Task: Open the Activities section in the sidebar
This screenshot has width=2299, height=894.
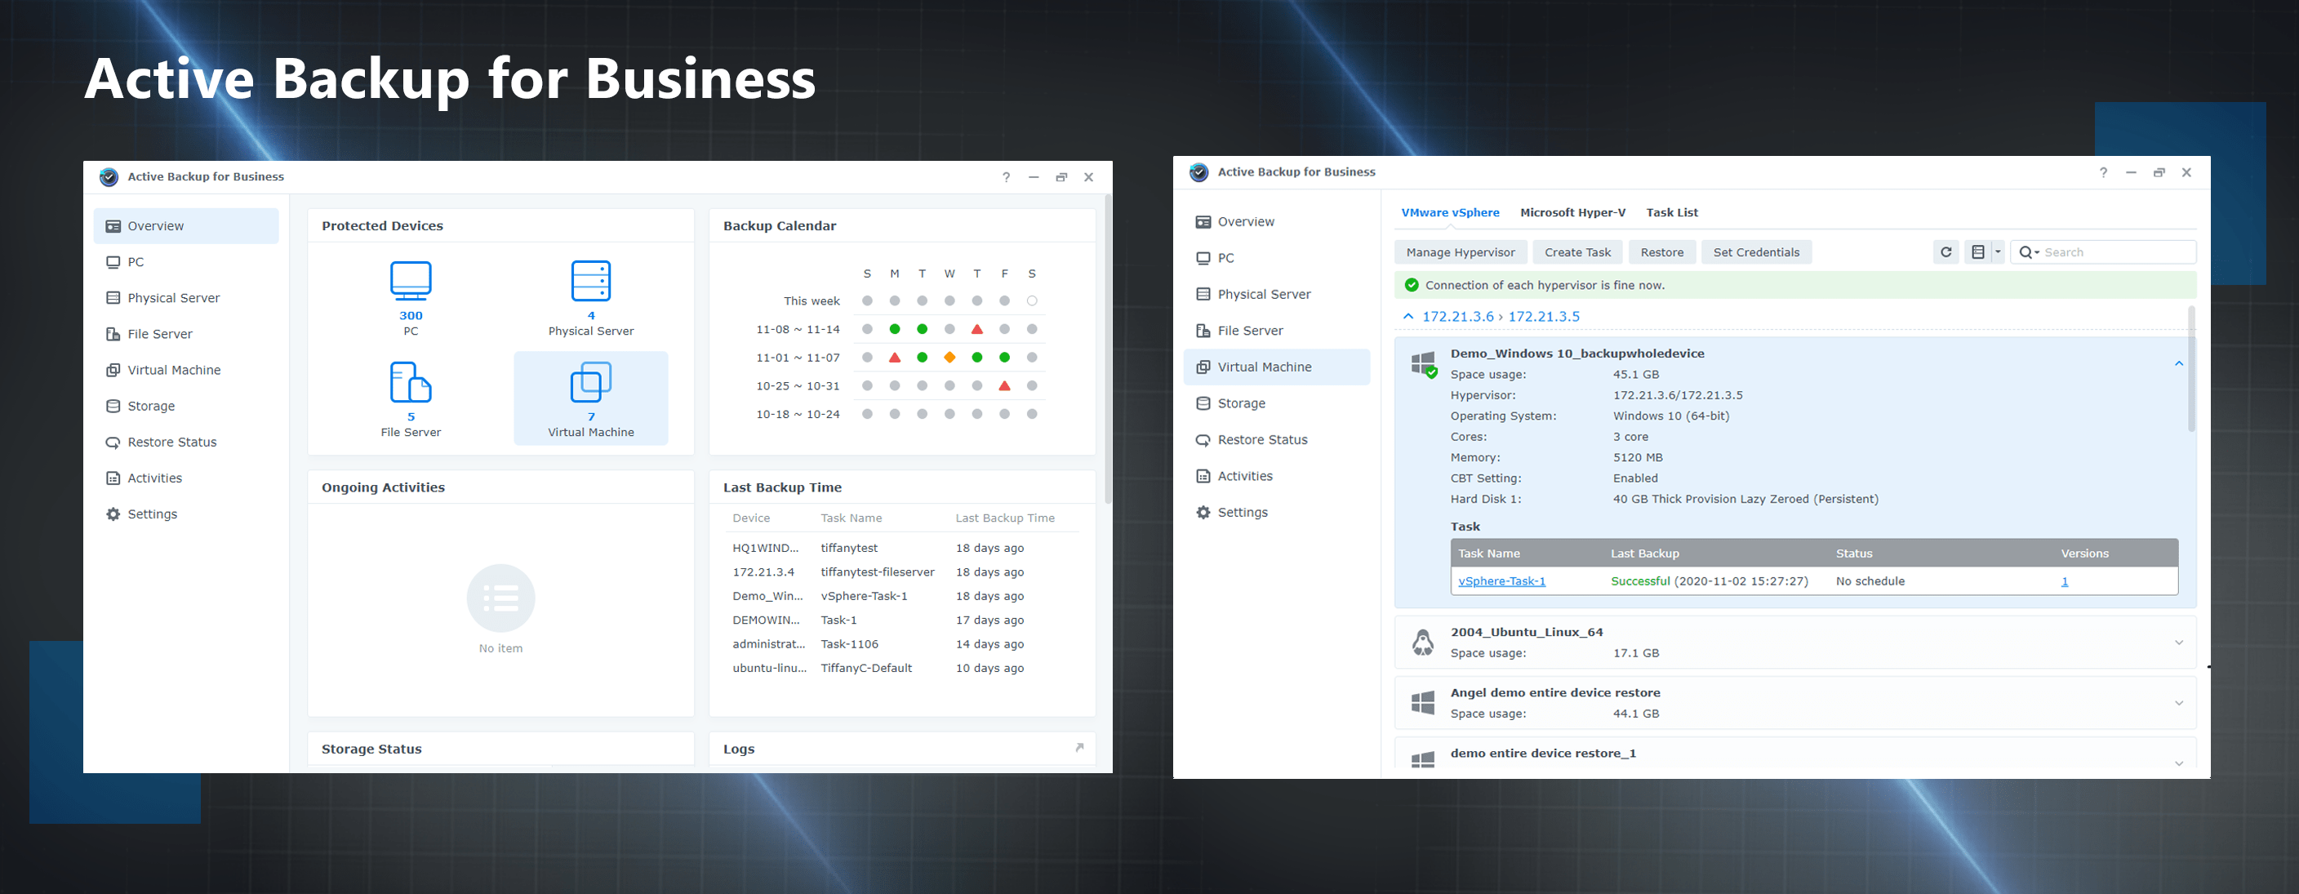Action: 153,478
